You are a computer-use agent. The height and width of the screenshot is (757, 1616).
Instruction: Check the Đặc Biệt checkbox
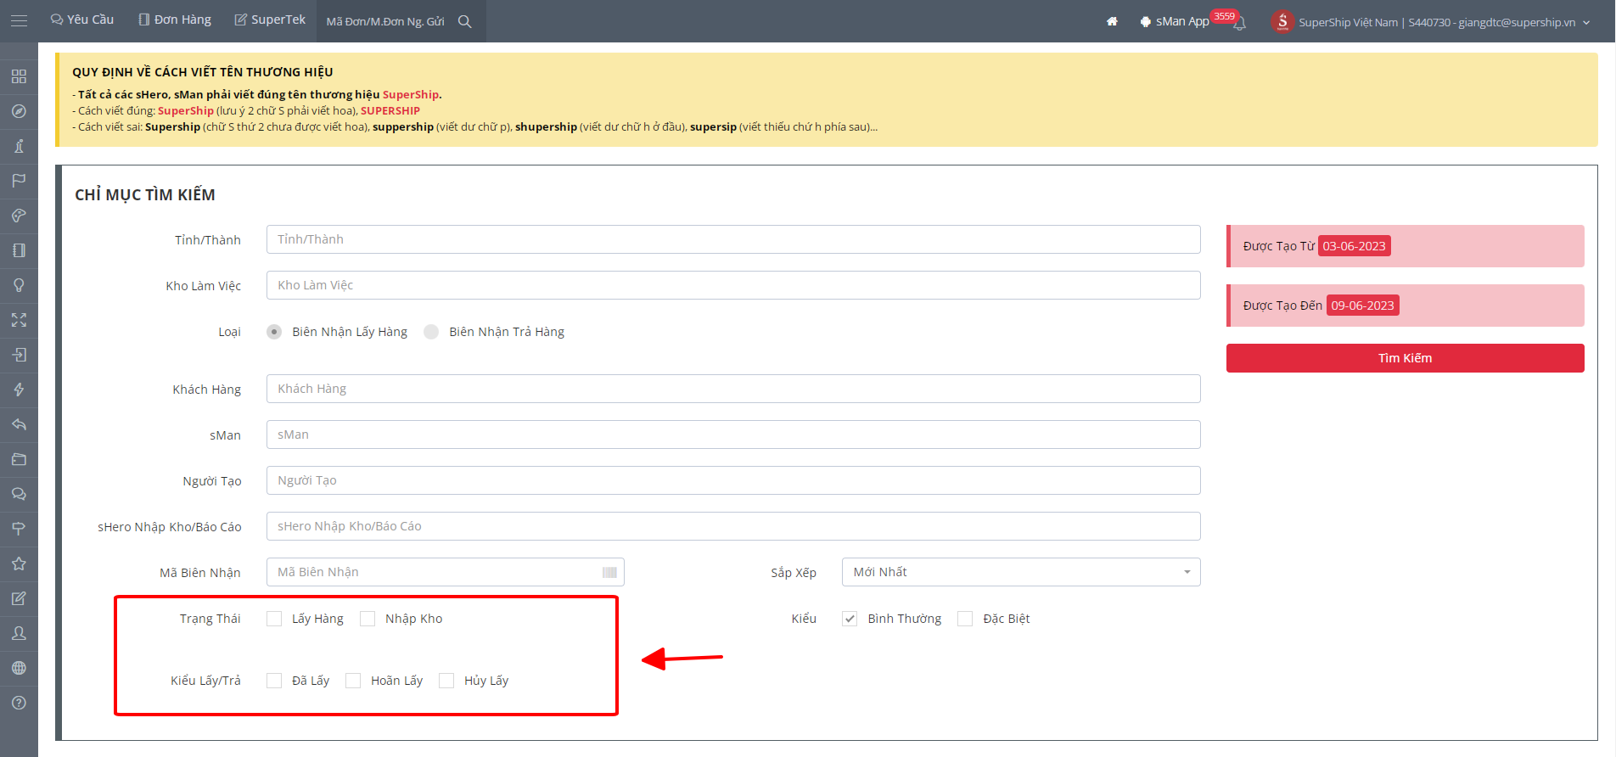coord(965,619)
